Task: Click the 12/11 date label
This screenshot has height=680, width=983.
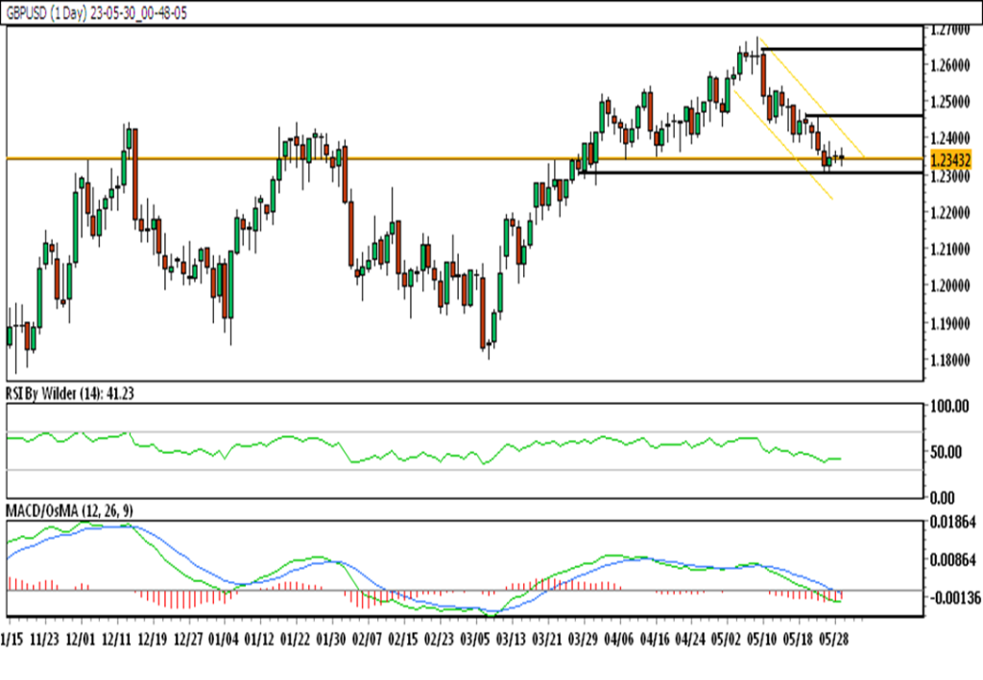Action: click(116, 640)
